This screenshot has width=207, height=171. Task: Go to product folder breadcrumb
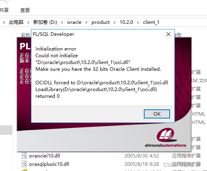tap(101, 22)
